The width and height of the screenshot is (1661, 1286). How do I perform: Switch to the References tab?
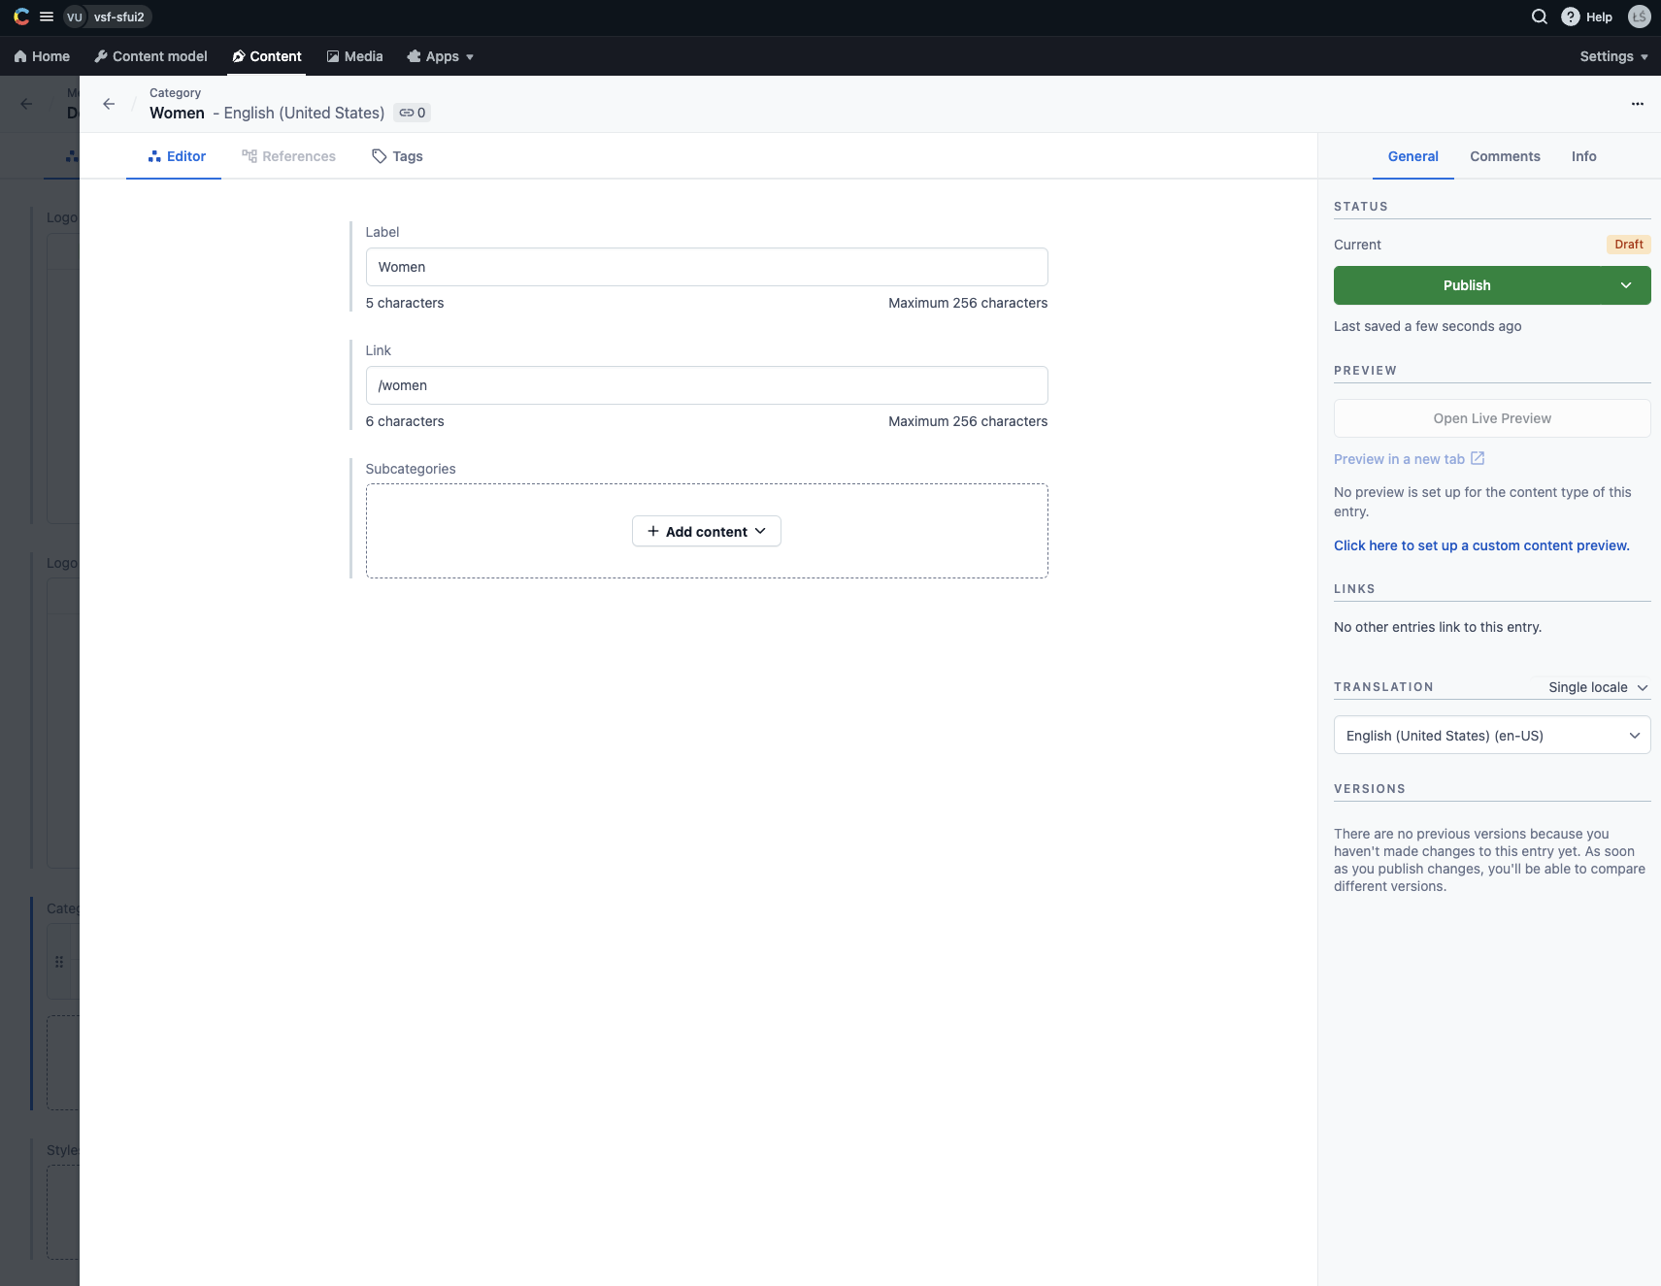(288, 156)
